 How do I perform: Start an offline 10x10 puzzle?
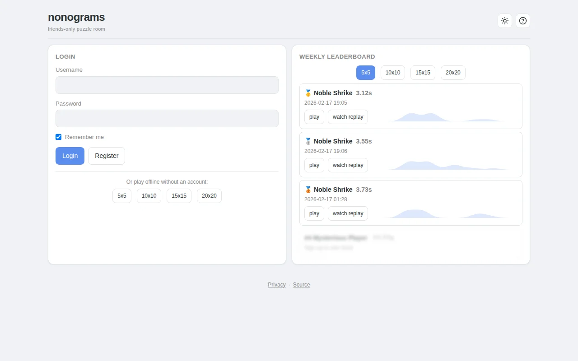(x=149, y=196)
